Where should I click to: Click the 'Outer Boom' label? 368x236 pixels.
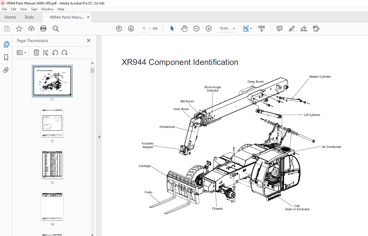click(x=255, y=82)
